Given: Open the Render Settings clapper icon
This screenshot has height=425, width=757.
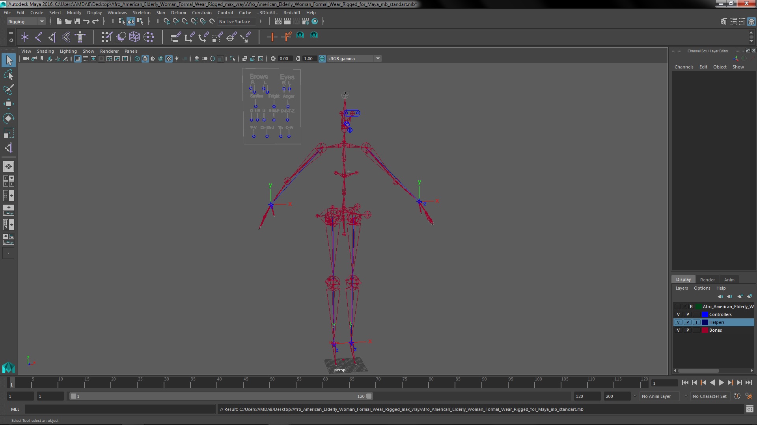Looking at the screenshot, I should (305, 21).
